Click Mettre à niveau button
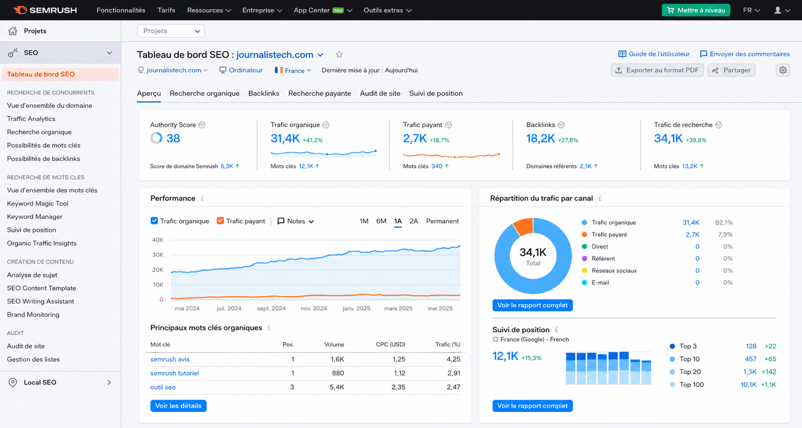 [x=696, y=10]
